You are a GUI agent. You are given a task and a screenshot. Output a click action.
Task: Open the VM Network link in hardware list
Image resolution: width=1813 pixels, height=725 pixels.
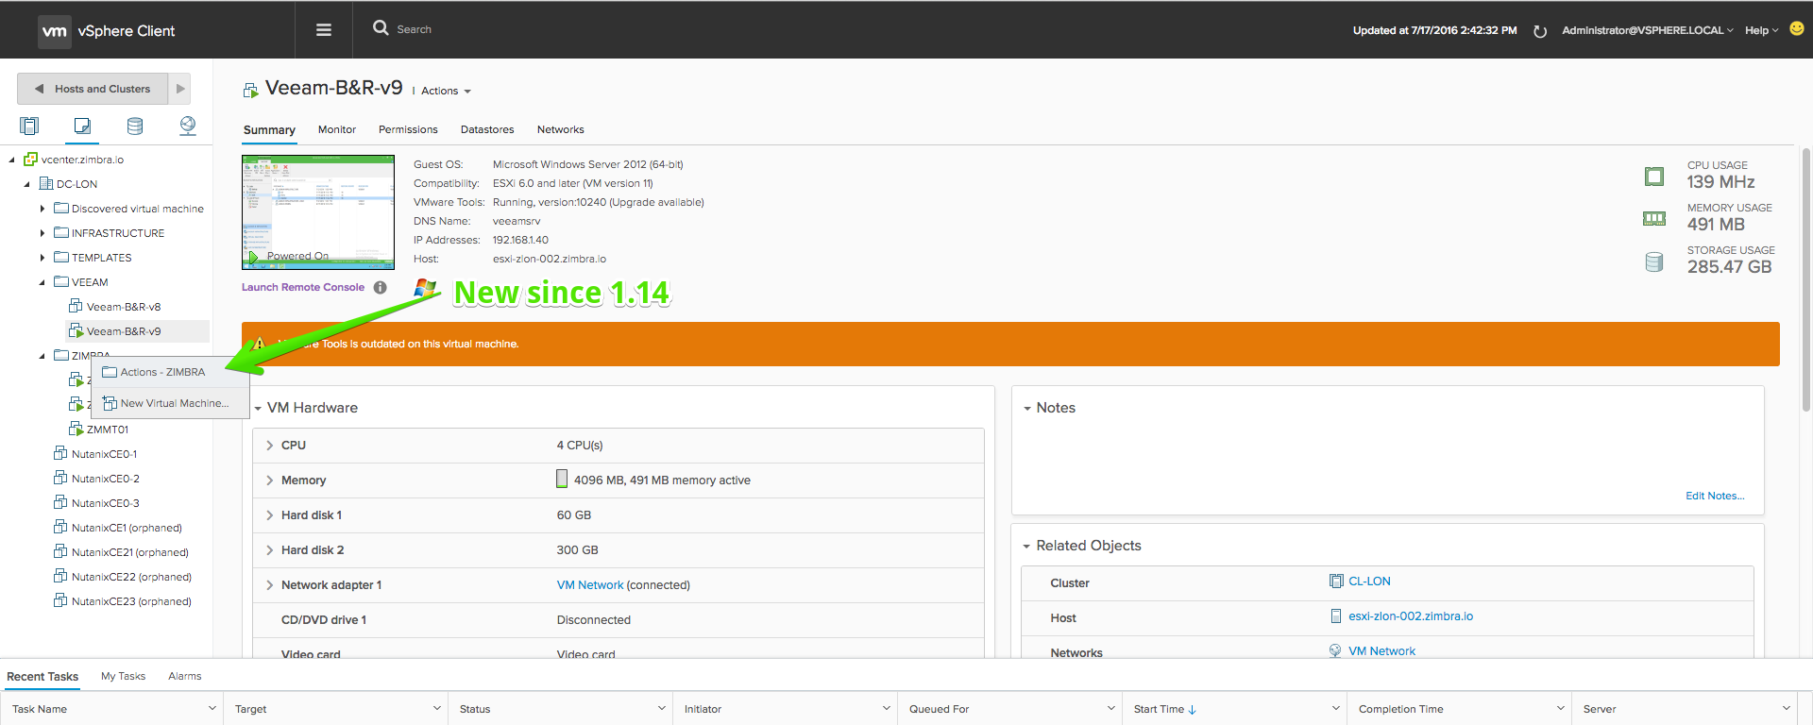click(590, 585)
